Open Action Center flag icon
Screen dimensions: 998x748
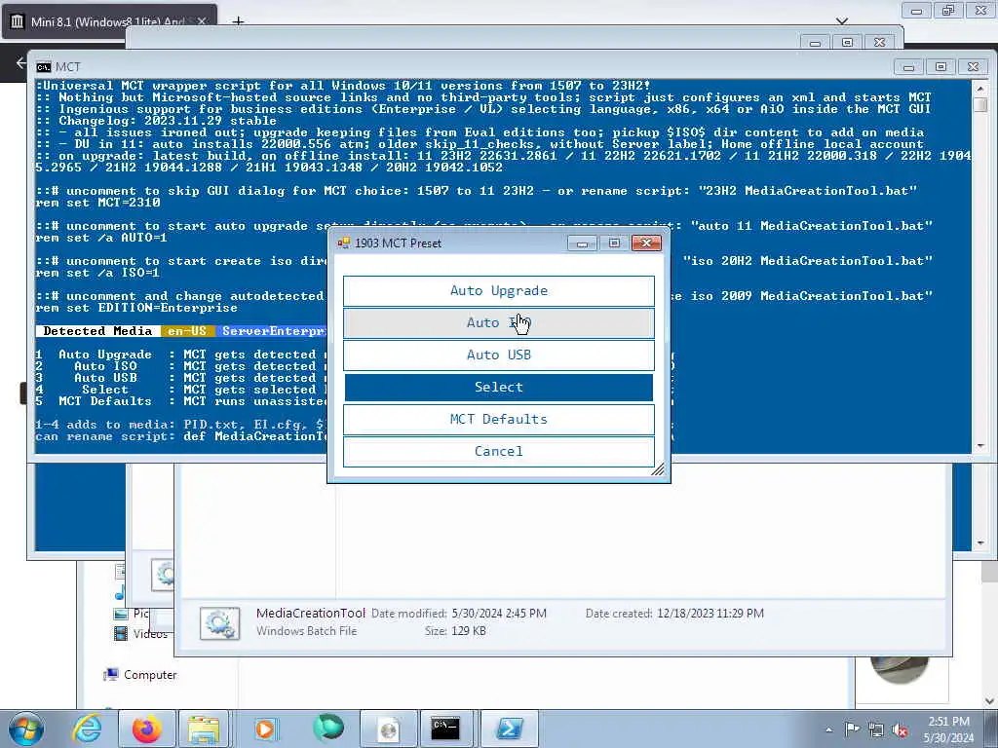852,729
